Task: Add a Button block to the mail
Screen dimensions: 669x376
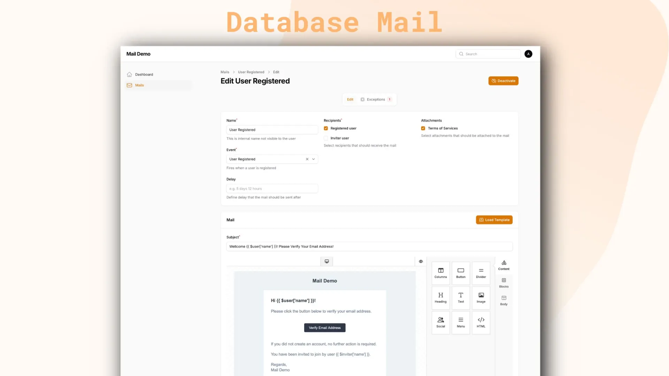Action: 461,273
